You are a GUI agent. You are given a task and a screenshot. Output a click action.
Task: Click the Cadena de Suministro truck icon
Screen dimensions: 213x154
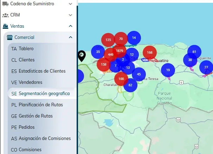click(x=5, y=4)
